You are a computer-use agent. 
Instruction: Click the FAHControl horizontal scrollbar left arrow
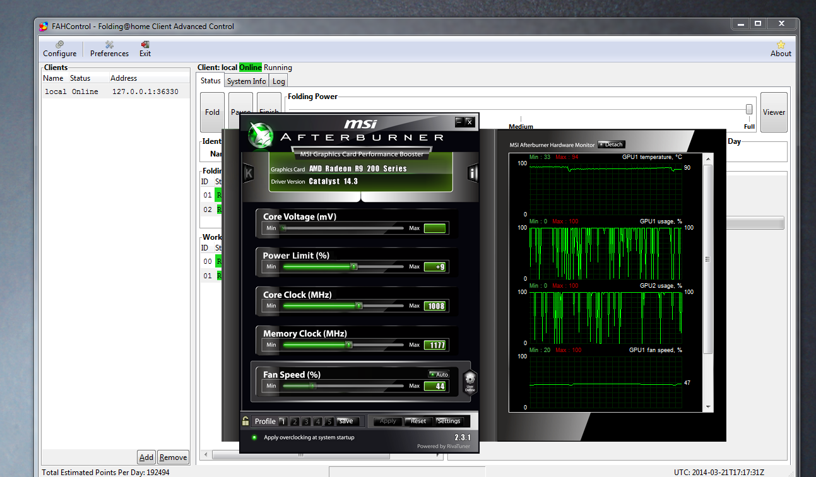(x=205, y=454)
